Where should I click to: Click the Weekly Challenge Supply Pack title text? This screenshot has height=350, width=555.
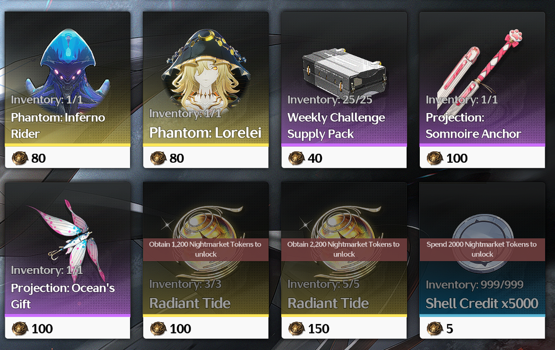[336, 126]
